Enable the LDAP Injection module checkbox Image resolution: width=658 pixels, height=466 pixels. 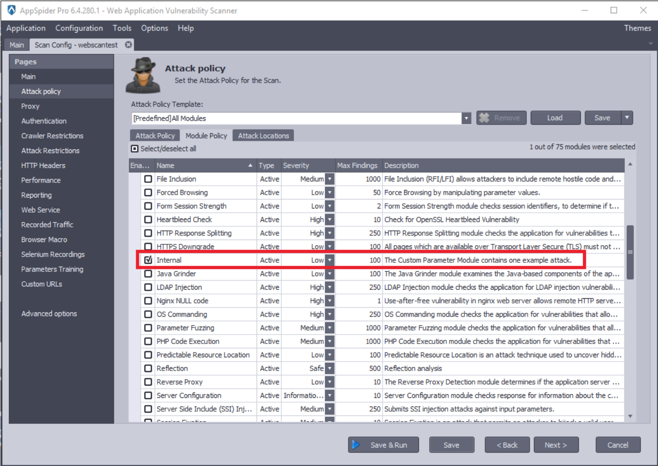(x=148, y=287)
